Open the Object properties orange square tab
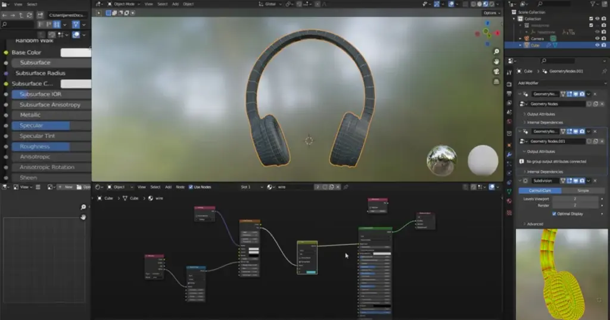The image size is (610, 320). 509,145
